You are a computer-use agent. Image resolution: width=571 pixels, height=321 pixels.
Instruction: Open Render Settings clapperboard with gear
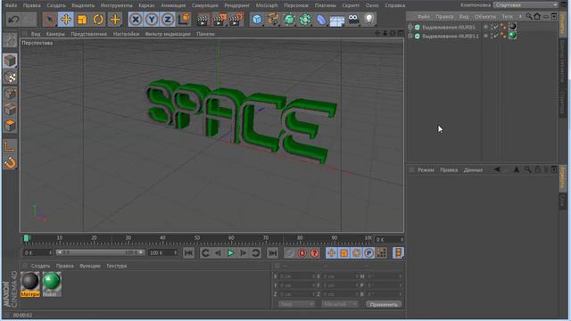click(236, 20)
